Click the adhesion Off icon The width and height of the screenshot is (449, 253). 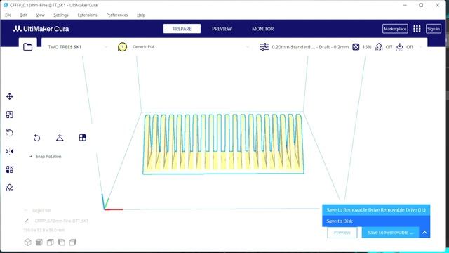[400, 47]
